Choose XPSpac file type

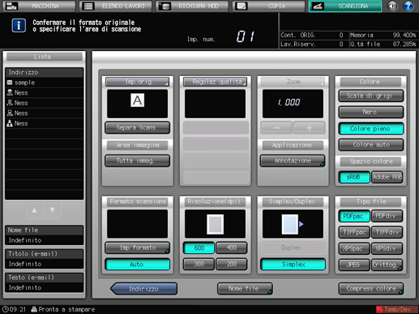coord(354,248)
